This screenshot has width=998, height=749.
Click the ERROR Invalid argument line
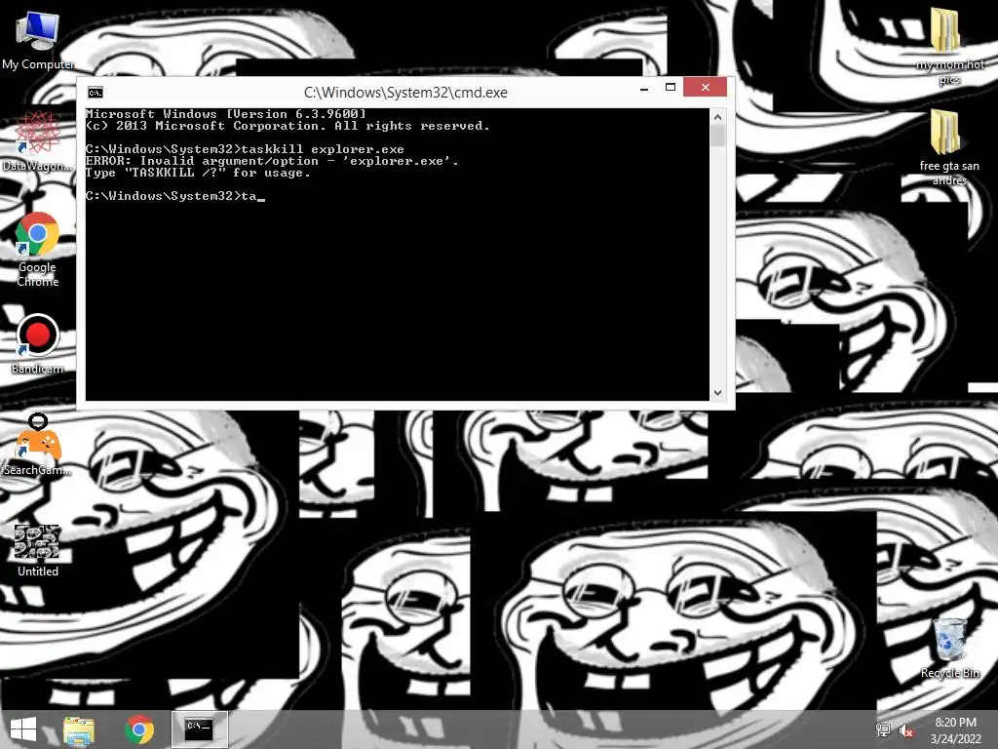[x=273, y=161]
